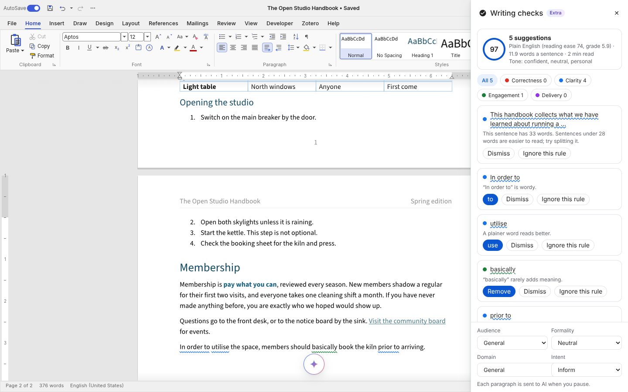Click the Save icon in the title bar

(x=50, y=8)
